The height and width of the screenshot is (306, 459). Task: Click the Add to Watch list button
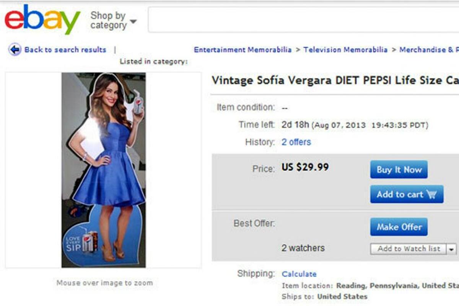pyautogui.click(x=409, y=249)
